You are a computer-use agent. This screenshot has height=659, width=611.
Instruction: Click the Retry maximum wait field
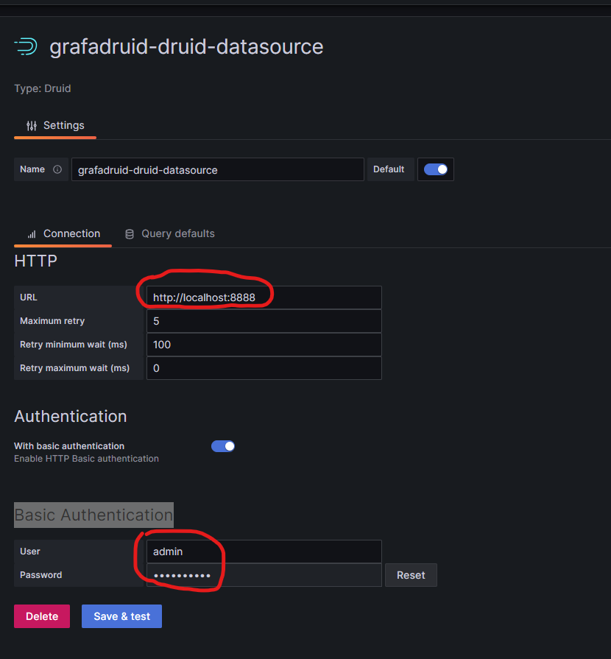pyautogui.click(x=264, y=367)
